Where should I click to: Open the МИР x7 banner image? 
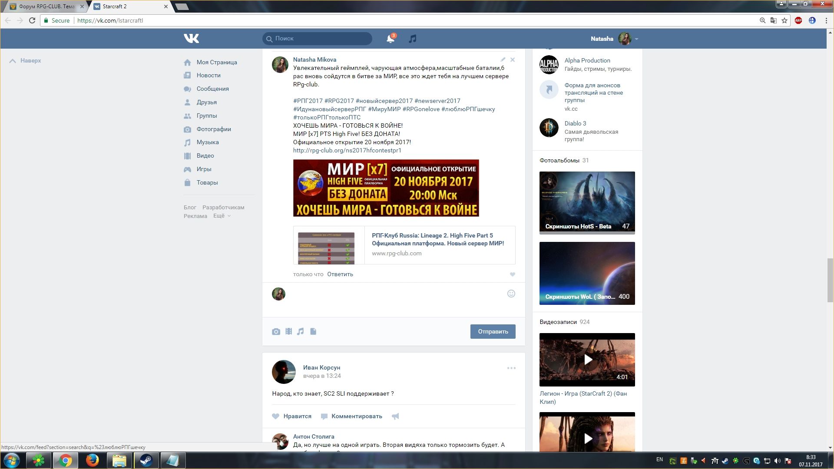pos(386,188)
